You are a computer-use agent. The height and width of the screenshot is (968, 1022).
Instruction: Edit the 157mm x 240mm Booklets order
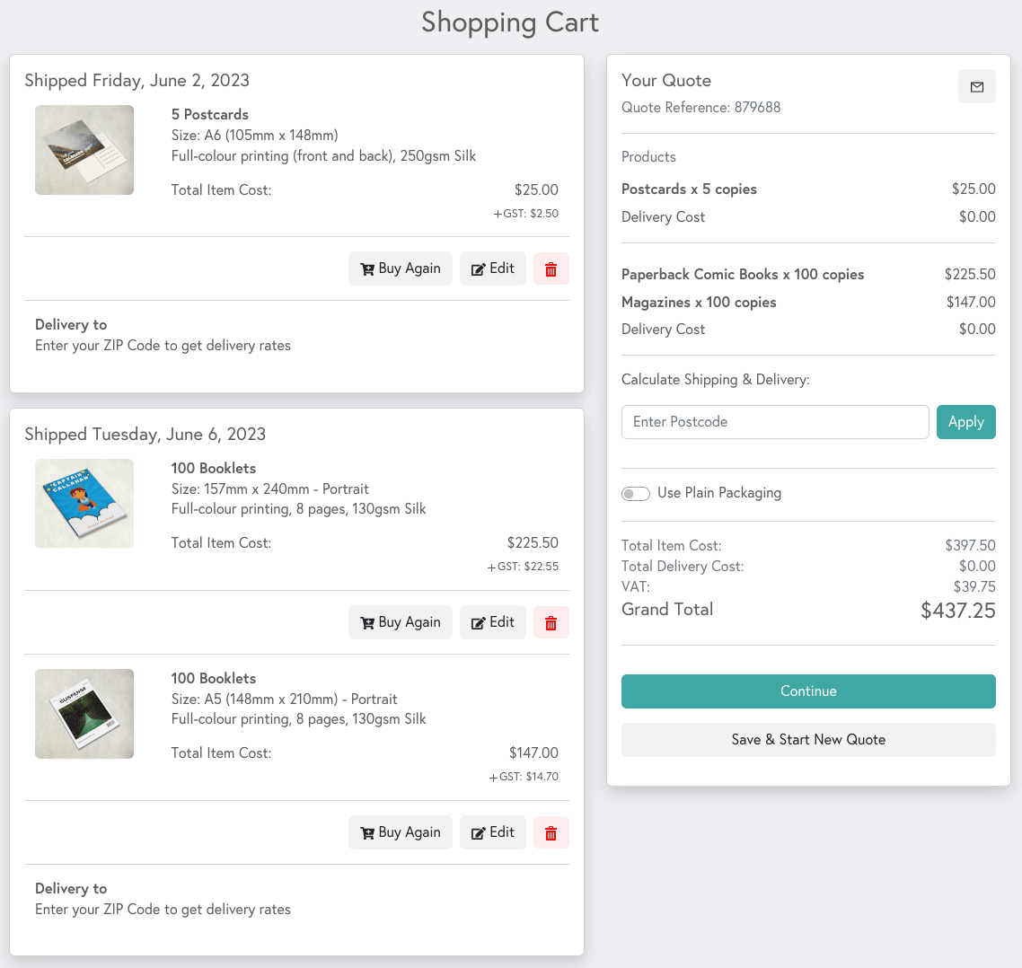493,622
